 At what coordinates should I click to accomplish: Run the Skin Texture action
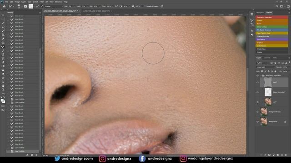tap(272, 39)
